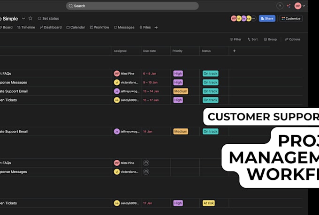Click sandyb809 avatar on 15 – 17 Jan row
The height and width of the screenshot is (215, 319).
click(x=116, y=100)
